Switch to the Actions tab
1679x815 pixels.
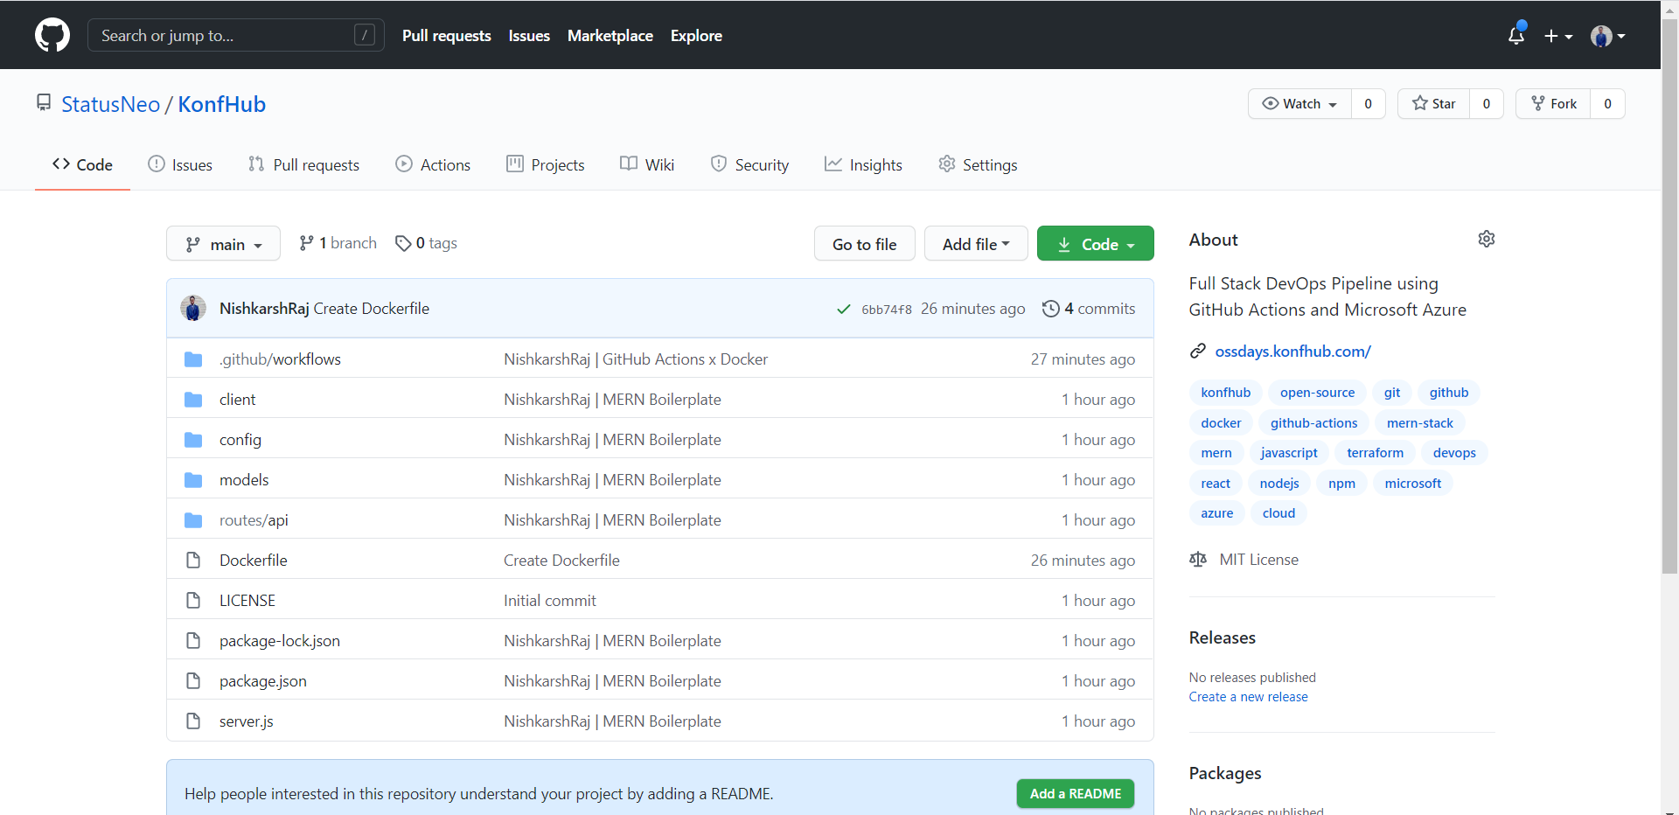[433, 164]
